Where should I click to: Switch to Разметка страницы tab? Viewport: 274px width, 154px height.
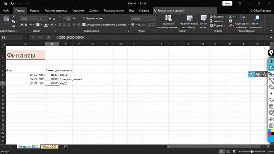[56, 10]
